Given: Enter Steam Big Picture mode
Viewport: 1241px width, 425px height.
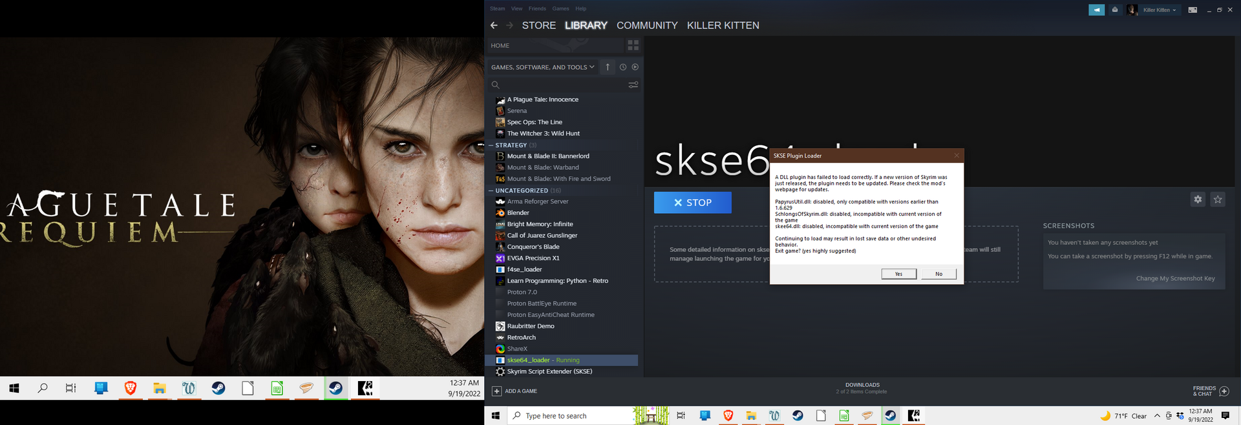Looking at the screenshot, I should 1193,10.
